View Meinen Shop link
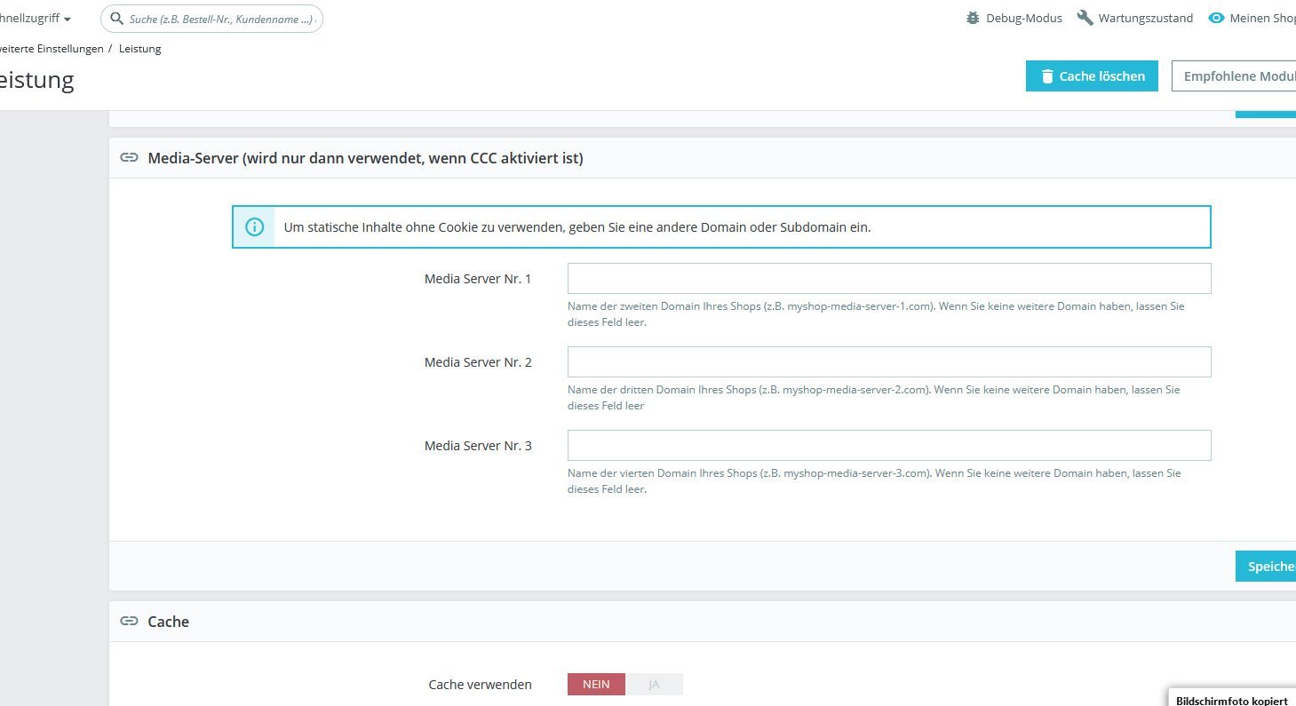 point(1252,18)
